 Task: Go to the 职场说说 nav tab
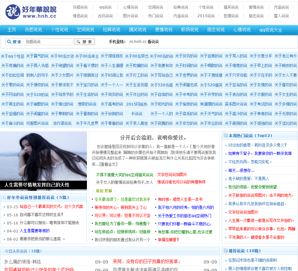(190, 30)
